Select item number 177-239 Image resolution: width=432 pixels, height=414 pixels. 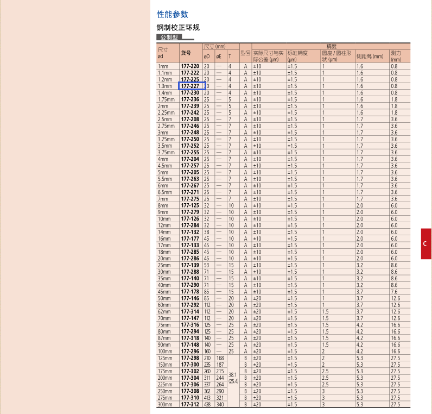tap(190, 106)
